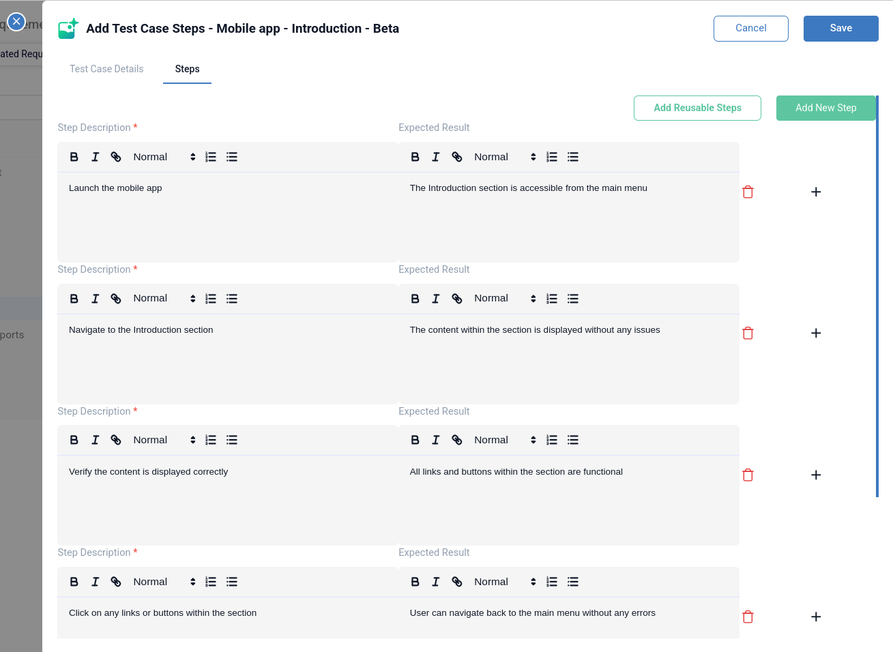Click the Add Reusable Steps button
This screenshot has height=652, width=893.
tap(697, 108)
